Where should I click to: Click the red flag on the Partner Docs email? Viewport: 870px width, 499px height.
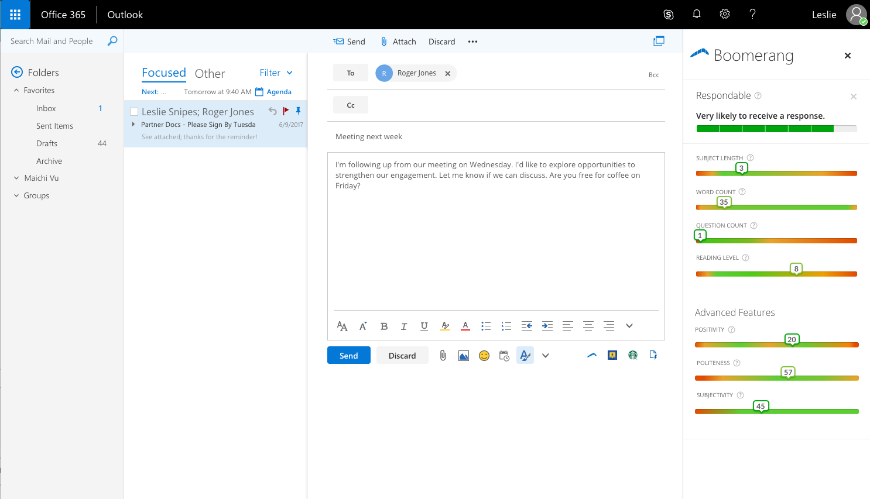tap(286, 111)
